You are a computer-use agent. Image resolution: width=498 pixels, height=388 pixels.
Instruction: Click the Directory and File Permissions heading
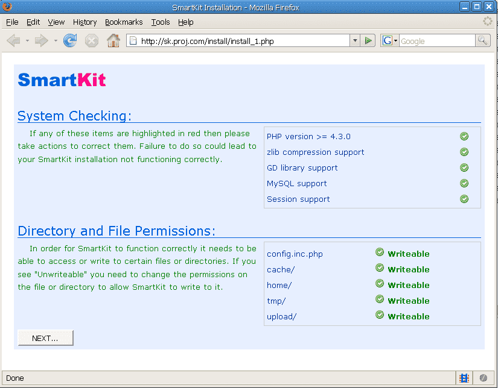[117, 231]
